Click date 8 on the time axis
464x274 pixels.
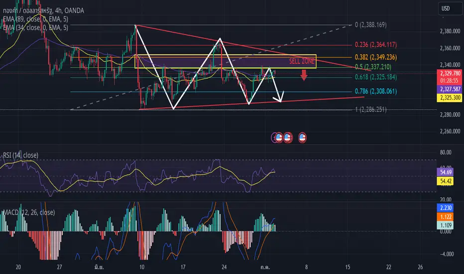coord(306,267)
